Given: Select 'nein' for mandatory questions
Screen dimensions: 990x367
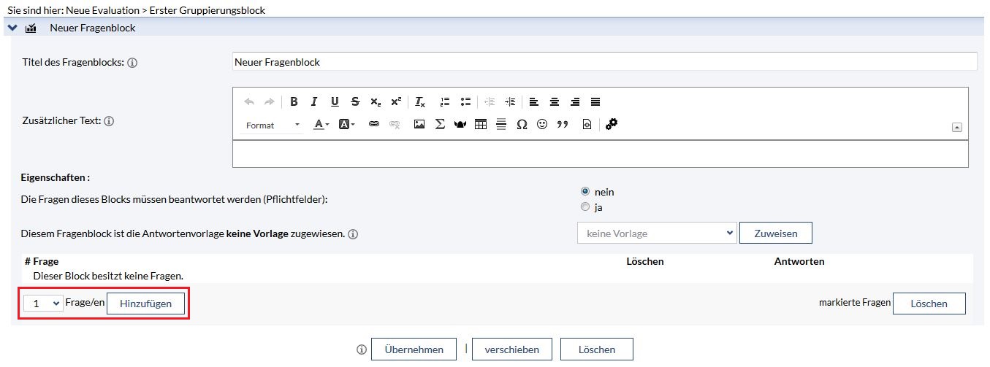Looking at the screenshot, I should pyautogui.click(x=585, y=192).
